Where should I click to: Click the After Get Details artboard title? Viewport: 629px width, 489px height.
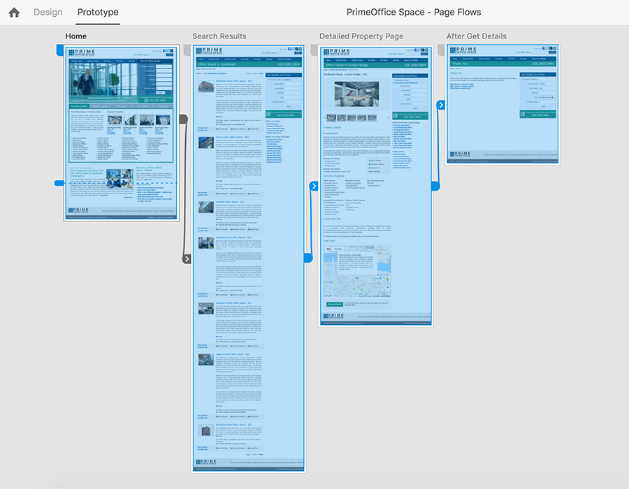pos(477,36)
